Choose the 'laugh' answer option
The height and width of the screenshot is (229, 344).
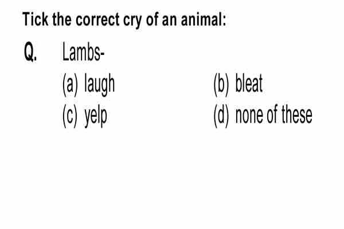(x=100, y=84)
